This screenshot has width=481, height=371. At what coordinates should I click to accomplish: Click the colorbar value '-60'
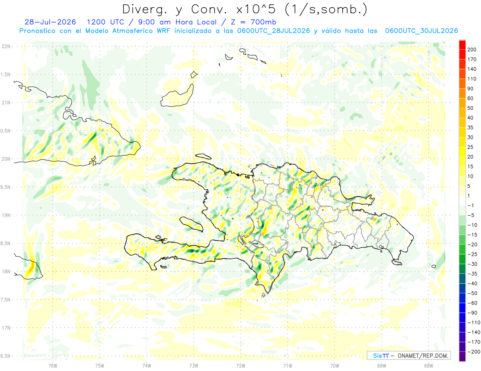472,303
